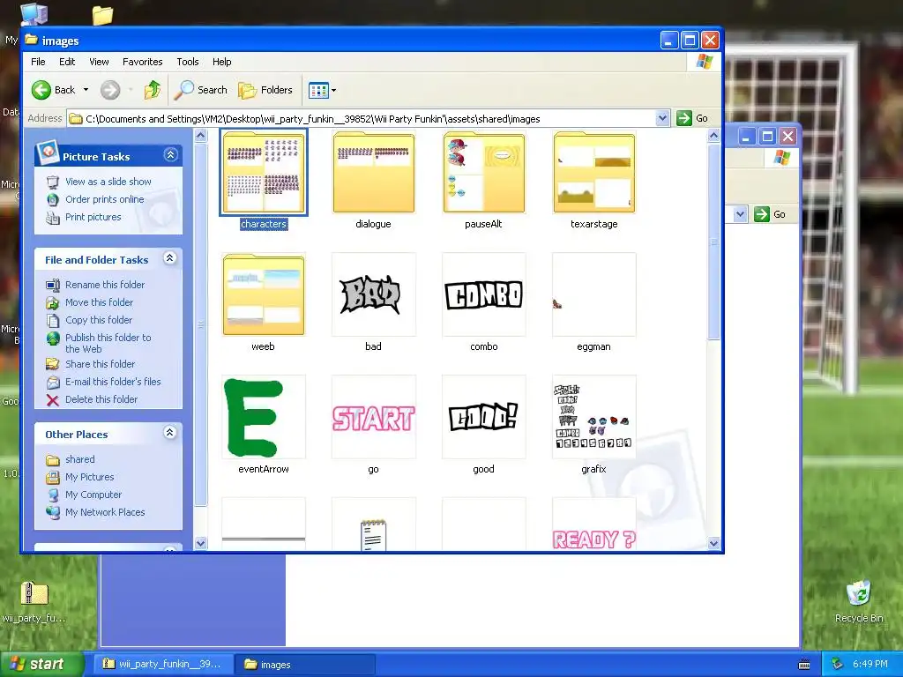The height and width of the screenshot is (677, 903).
Task: Click file list scrollbar up arrow
Action: point(713,136)
